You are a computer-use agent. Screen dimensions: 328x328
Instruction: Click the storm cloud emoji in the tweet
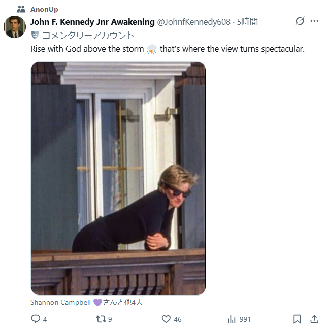point(151,50)
